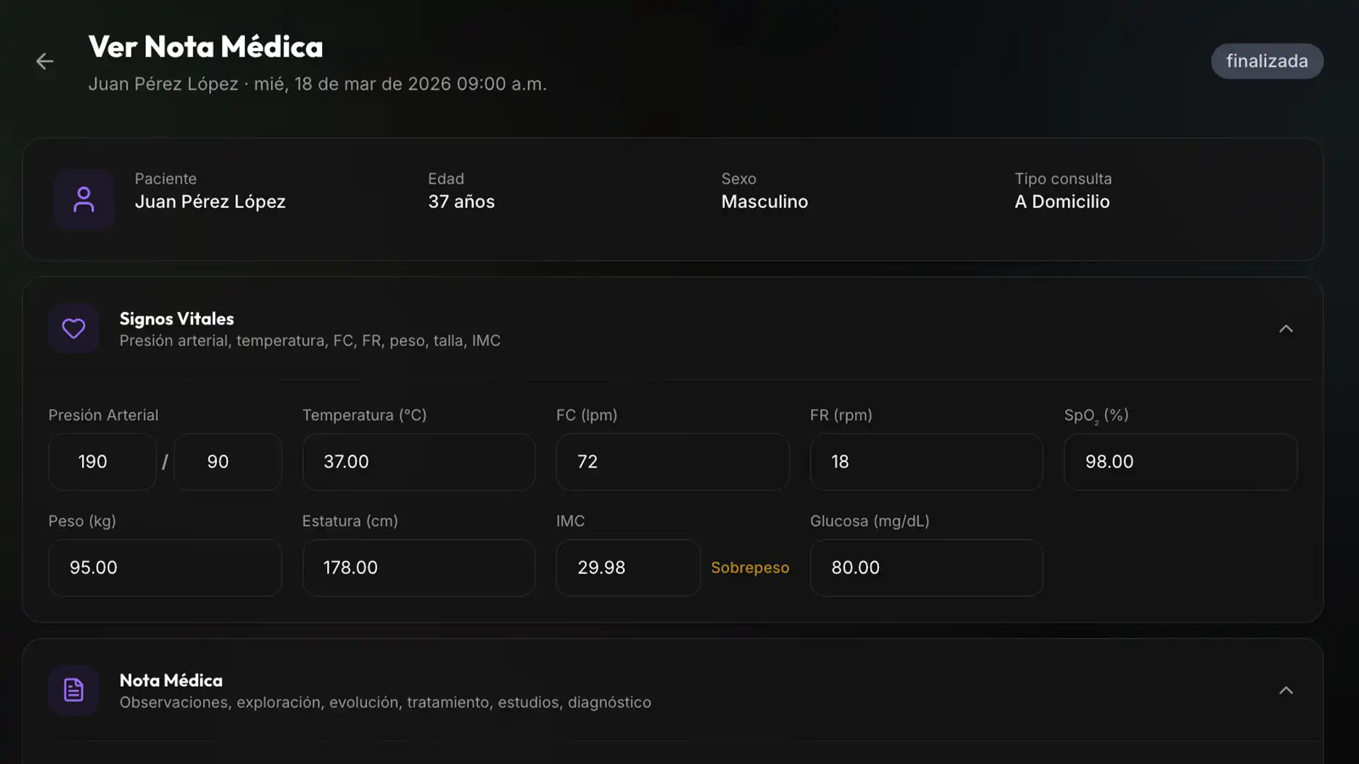Click the systolic pressure field showing 190
Screen dimensions: 1359x764
tap(102, 462)
